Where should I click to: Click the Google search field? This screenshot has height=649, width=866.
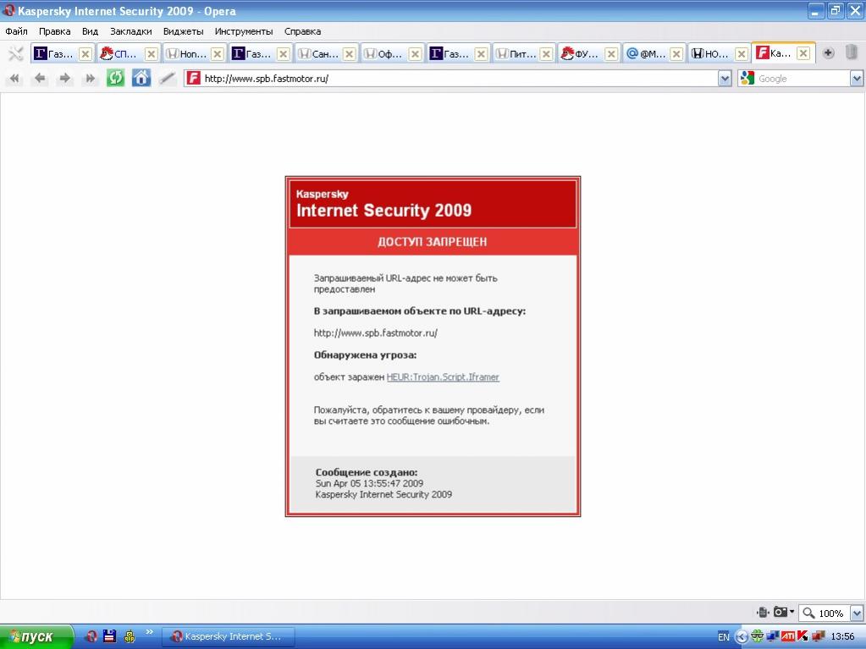coord(802,79)
